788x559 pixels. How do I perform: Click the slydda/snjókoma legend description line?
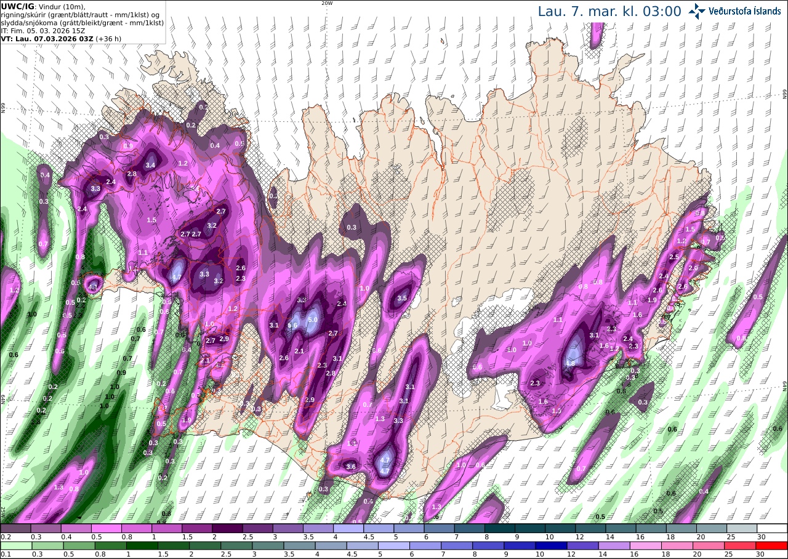[x=82, y=22]
